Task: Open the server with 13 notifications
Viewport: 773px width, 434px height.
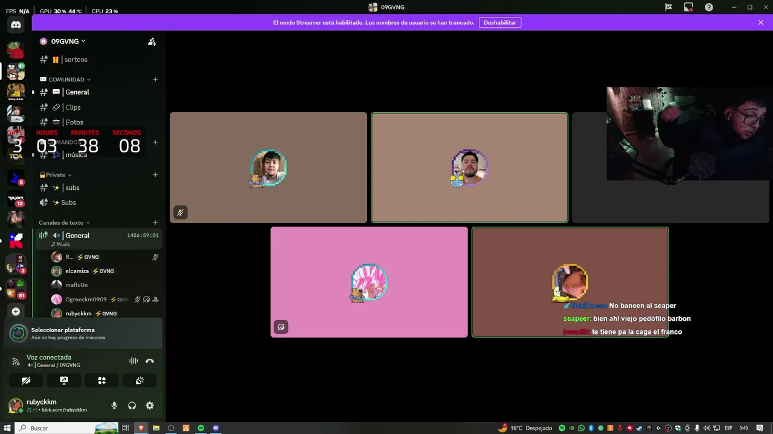Action: [x=16, y=200]
